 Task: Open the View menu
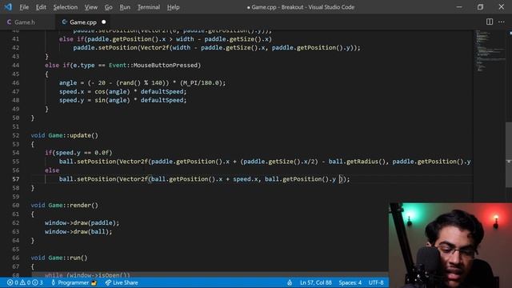pyautogui.click(x=90, y=7)
